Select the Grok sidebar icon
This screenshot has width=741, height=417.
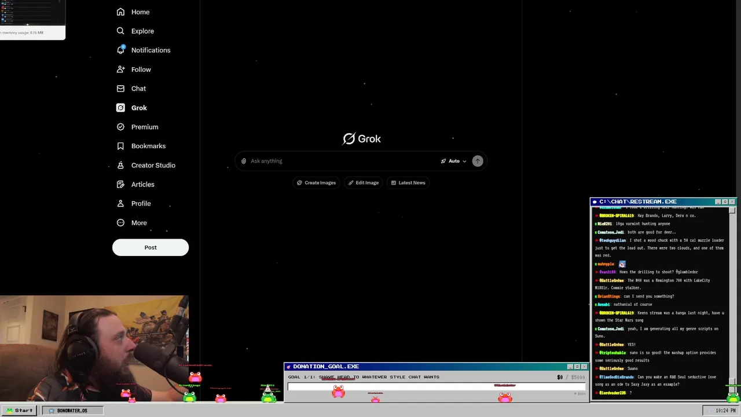120,107
